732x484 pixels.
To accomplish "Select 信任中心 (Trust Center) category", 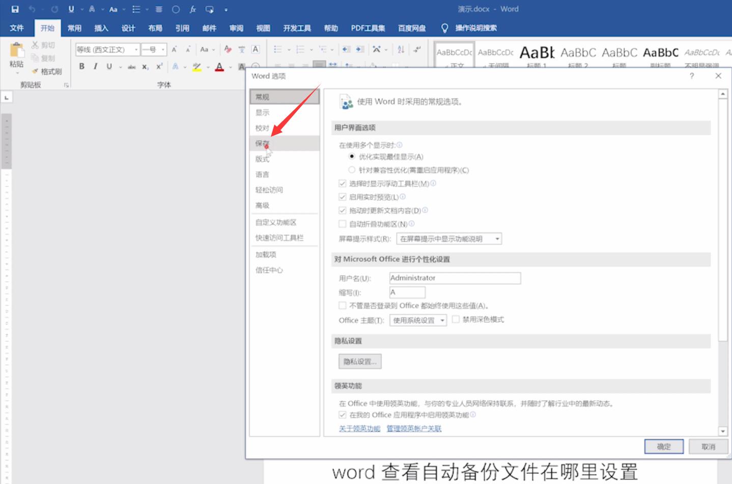I will 285,270.
